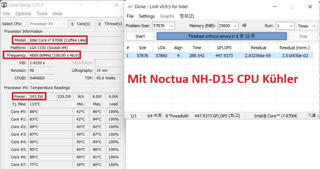
Task: Click the LDA column header
Action: (161, 48)
